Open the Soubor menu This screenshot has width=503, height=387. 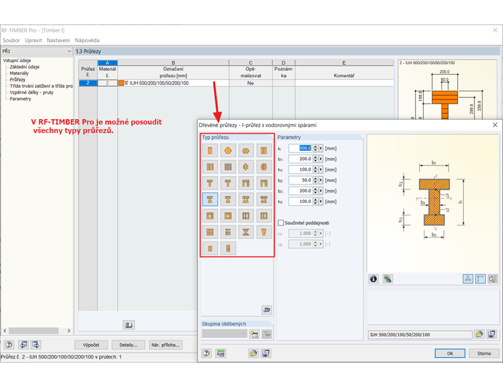pos(11,40)
